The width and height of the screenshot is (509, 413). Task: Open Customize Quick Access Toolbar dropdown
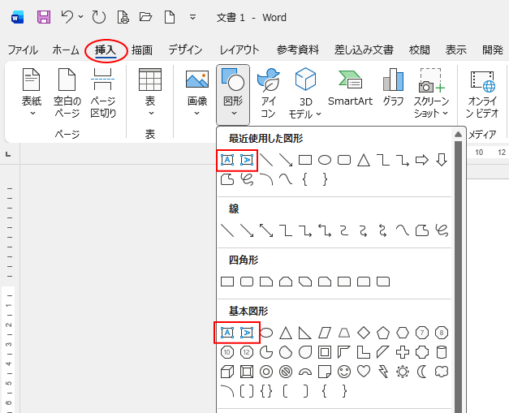[x=193, y=17]
